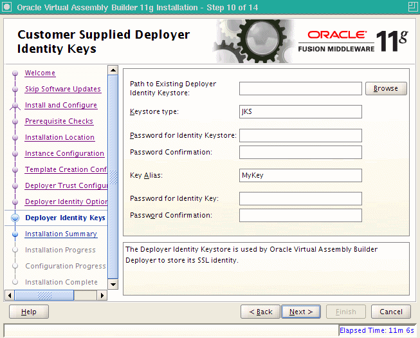Open the Prerequisite Checks step
420x338 pixels.
click(x=59, y=121)
